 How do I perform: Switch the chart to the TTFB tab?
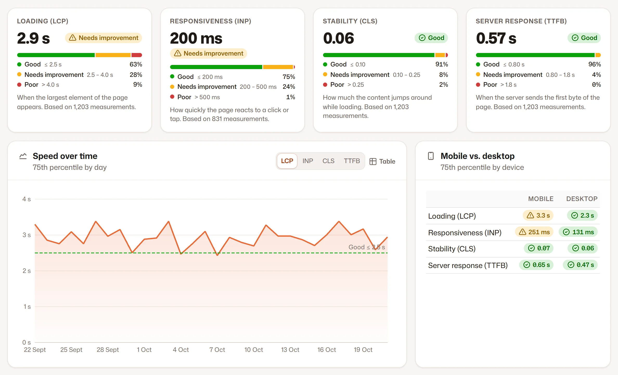point(352,161)
